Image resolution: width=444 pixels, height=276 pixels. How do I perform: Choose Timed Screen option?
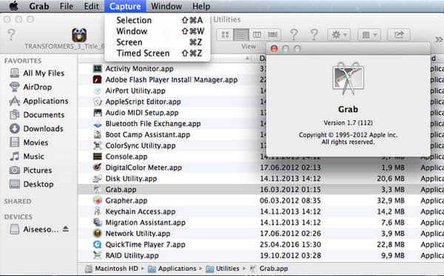click(x=158, y=53)
